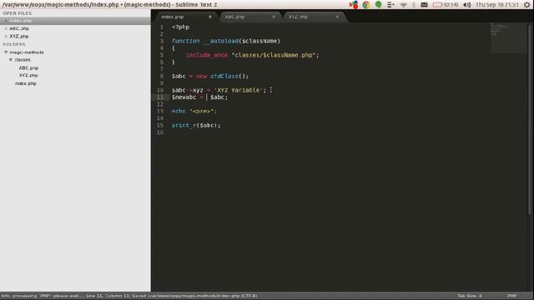Open the Bluetooth indicator
Screen dimensions: 534x300
click(x=414, y=5)
